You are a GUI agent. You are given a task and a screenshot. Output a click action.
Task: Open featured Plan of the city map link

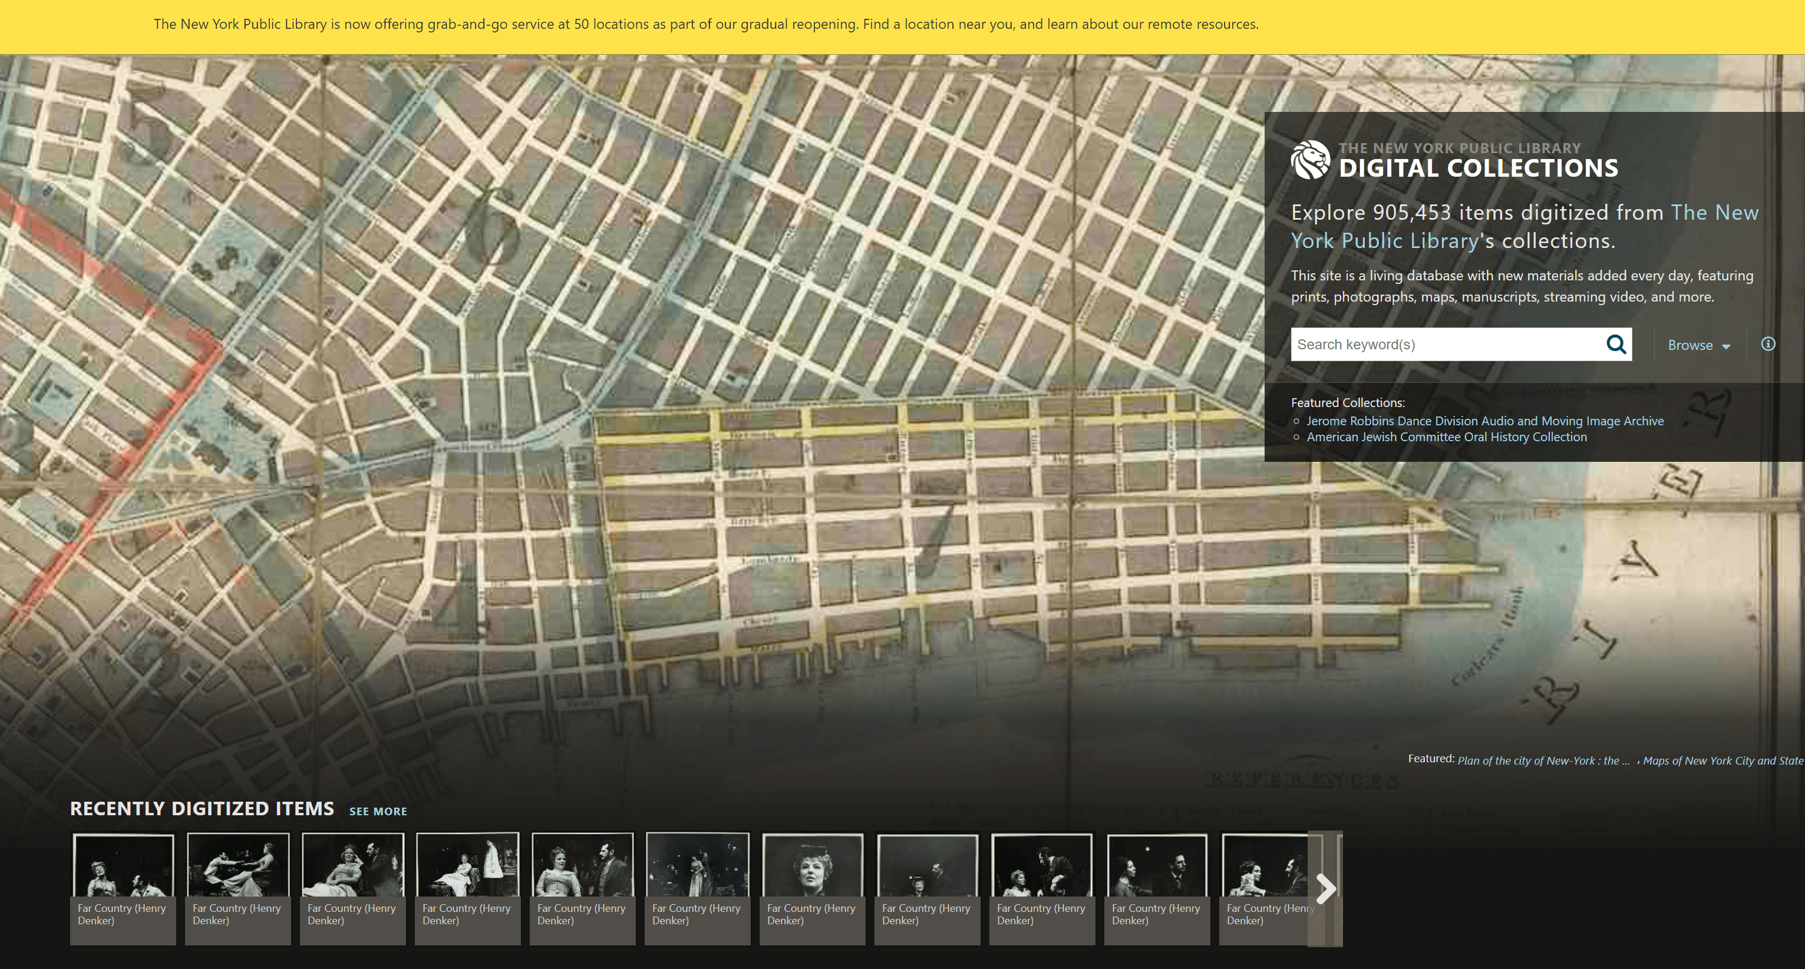(x=1543, y=761)
